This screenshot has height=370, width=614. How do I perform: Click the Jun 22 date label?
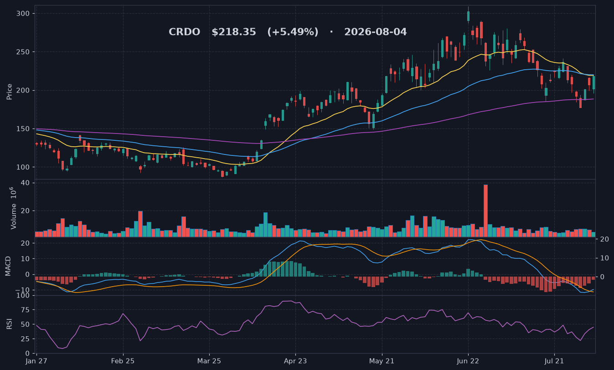pyautogui.click(x=468, y=360)
